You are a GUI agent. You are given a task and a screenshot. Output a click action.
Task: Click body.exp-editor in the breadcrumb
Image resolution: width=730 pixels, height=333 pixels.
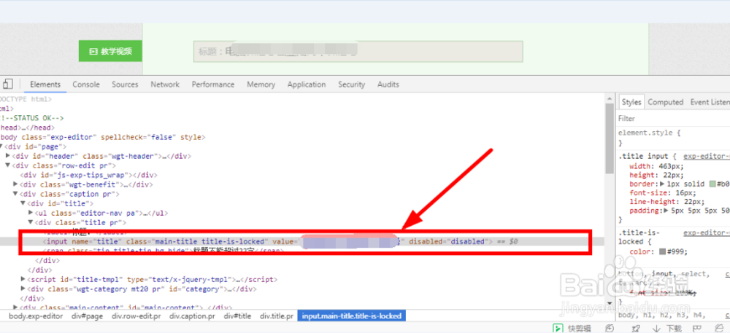pyautogui.click(x=36, y=316)
